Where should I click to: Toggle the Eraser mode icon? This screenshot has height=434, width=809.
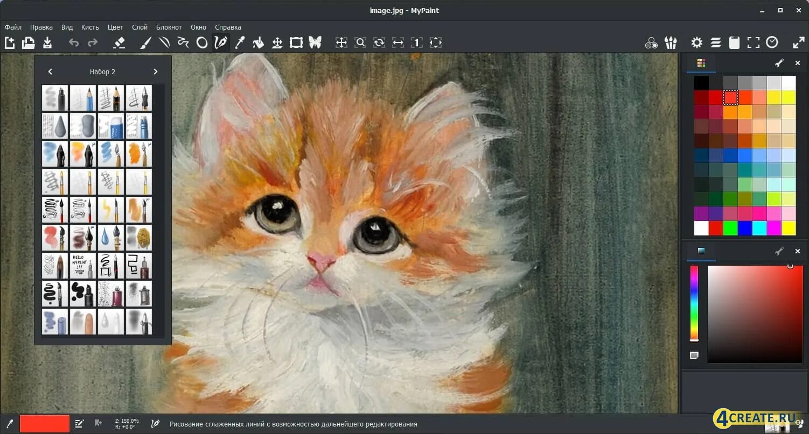click(x=119, y=42)
